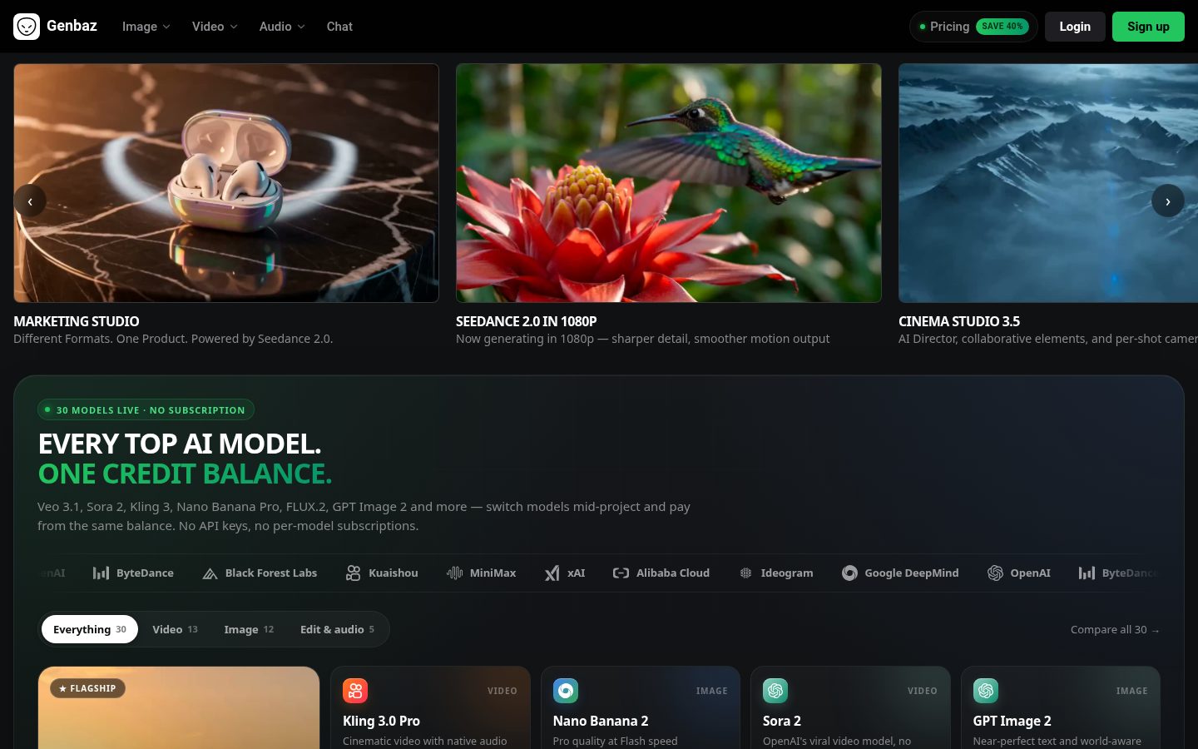The image size is (1198, 749).
Task: Open the Video dropdown menu
Action: [x=215, y=27]
